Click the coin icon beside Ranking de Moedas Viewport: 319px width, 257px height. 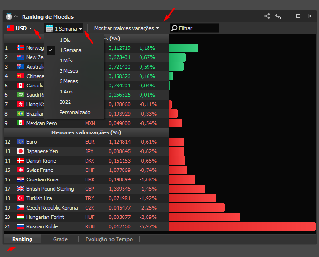[9, 16]
